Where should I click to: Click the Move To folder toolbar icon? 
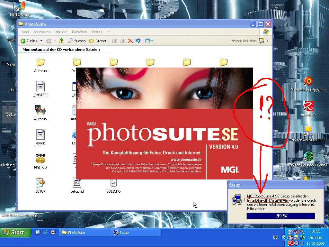[x=115, y=41]
